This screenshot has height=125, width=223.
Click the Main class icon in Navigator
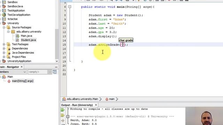click(x=4, y=77)
